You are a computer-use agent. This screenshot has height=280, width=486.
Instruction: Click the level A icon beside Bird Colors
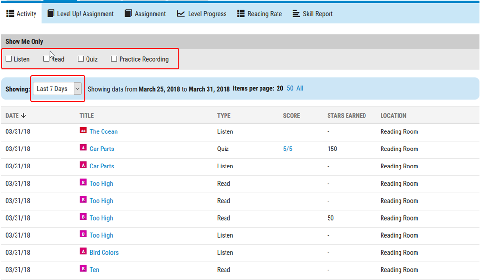click(83, 252)
